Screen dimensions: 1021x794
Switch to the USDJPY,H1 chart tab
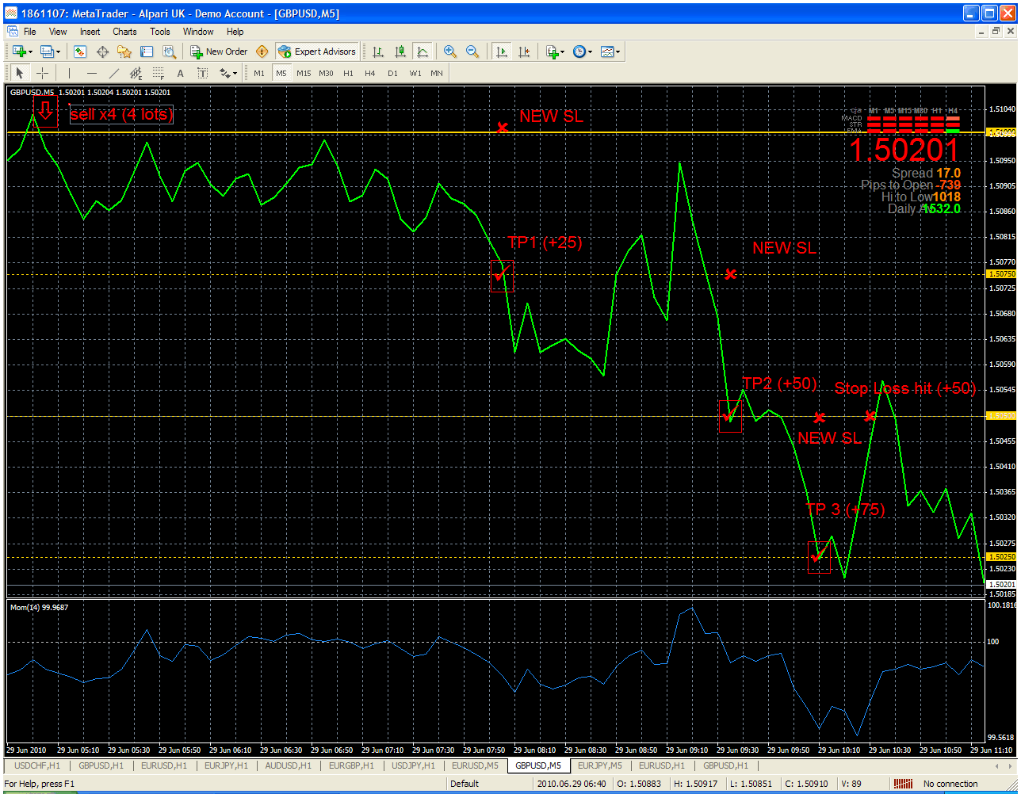pyautogui.click(x=413, y=765)
